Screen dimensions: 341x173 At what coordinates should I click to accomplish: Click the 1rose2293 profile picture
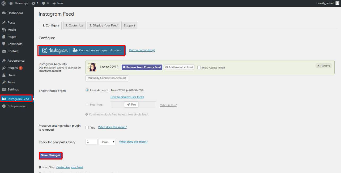click(x=92, y=67)
